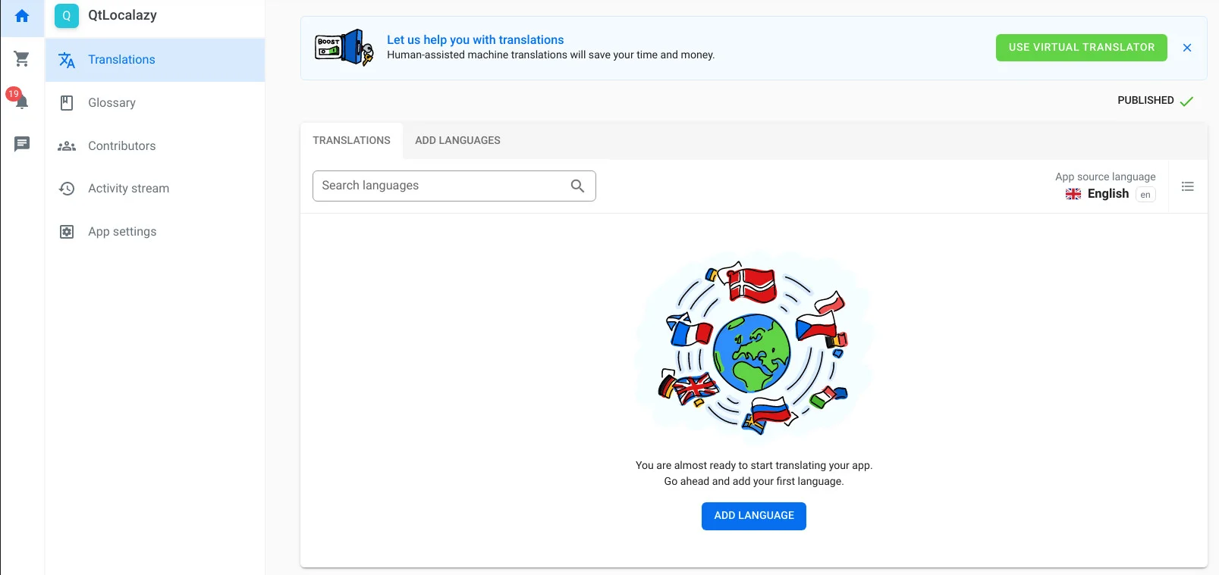Open the list view options icon

pos(1187,186)
